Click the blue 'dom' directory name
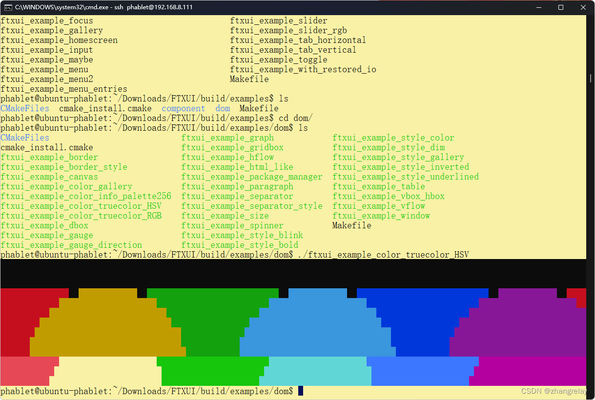Screen dimensions: 595x400 pyautogui.click(x=223, y=108)
